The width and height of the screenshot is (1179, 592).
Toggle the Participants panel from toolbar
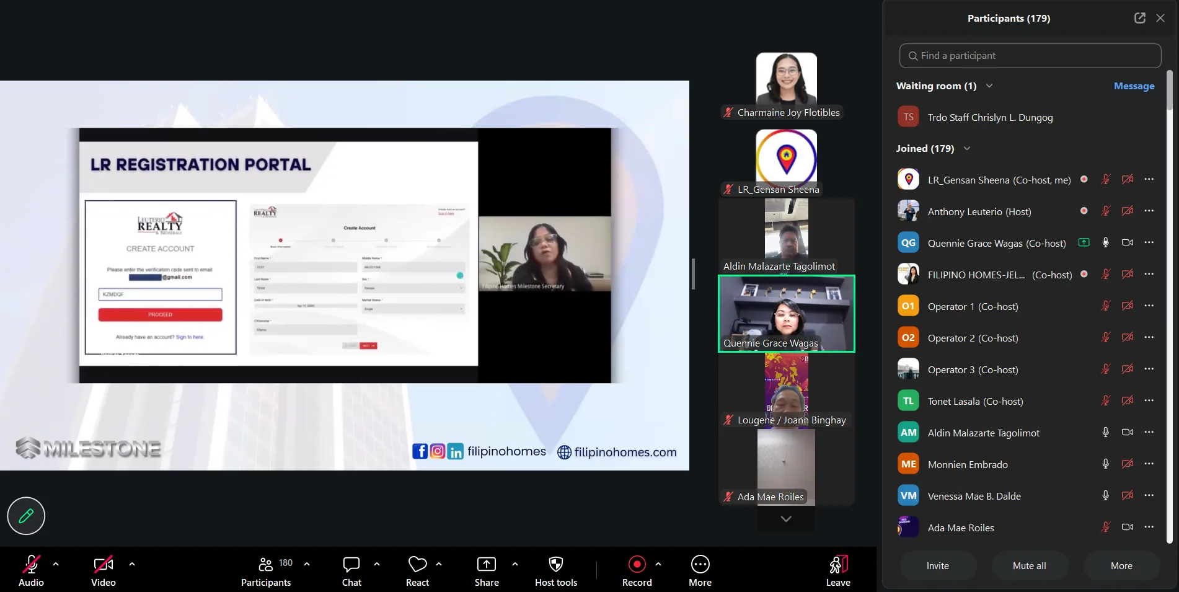pyautogui.click(x=266, y=570)
